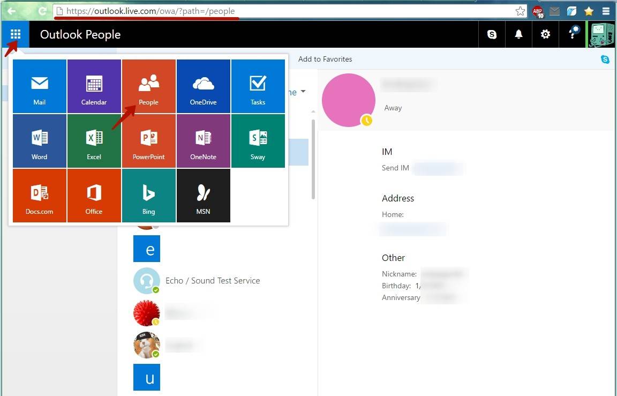The height and width of the screenshot is (396, 617).
Task: Open Excel tile in launcher
Action: click(x=94, y=141)
